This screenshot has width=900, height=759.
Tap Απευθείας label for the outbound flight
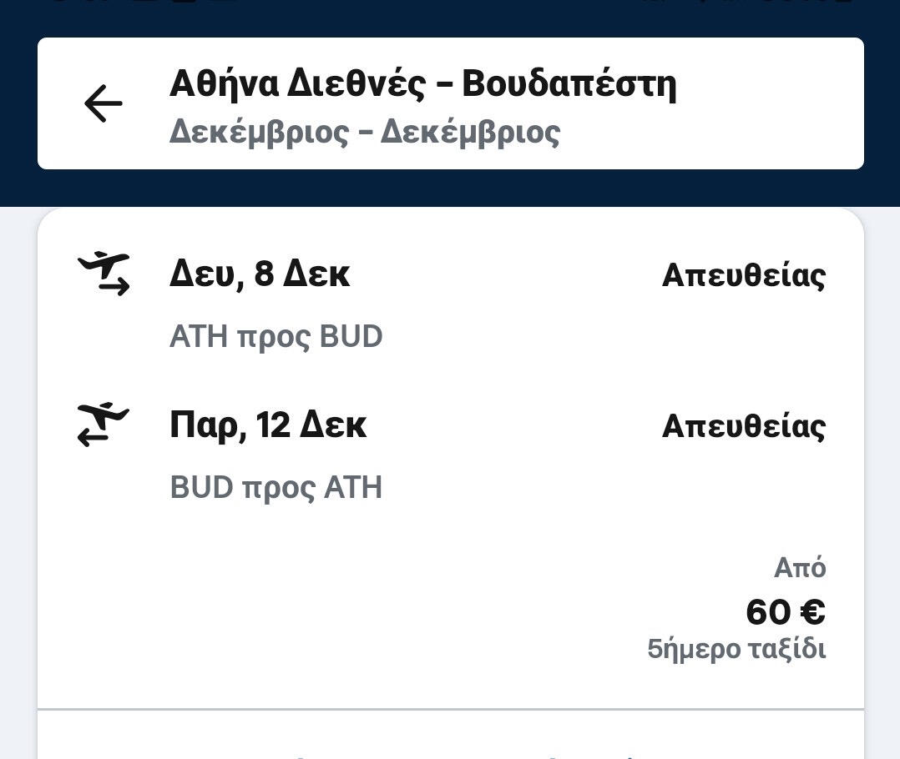(743, 274)
